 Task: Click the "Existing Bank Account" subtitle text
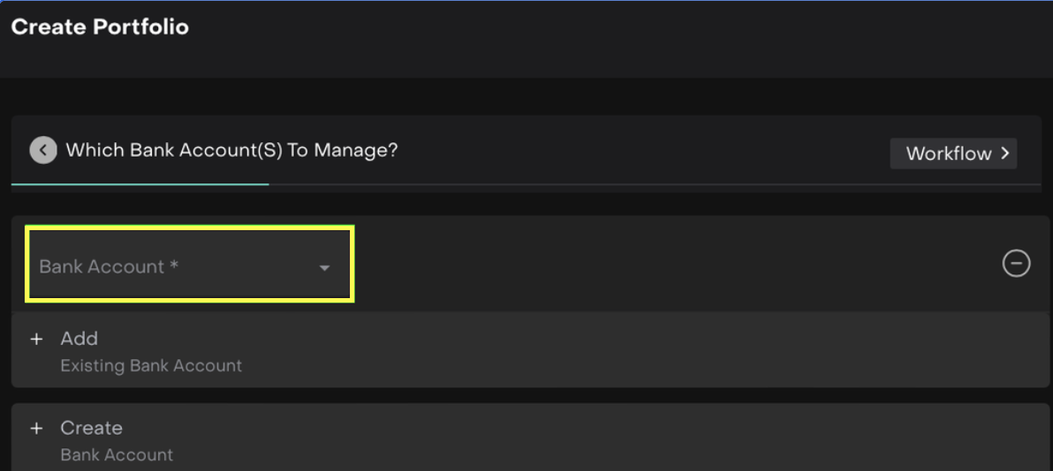(151, 365)
